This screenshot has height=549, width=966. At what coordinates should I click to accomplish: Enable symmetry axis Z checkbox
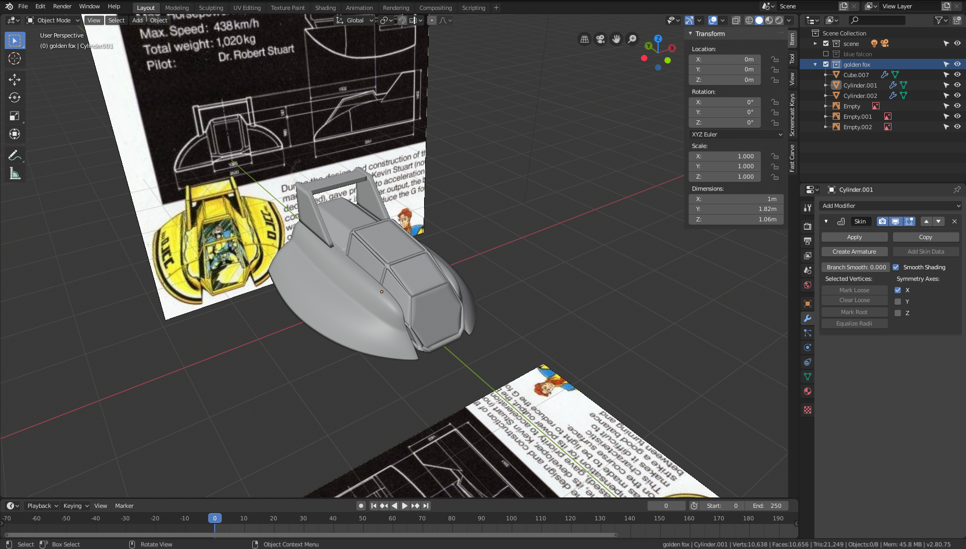[898, 313]
